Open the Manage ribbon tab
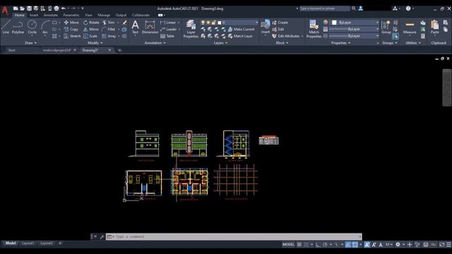The height and width of the screenshot is (254, 452). click(104, 15)
